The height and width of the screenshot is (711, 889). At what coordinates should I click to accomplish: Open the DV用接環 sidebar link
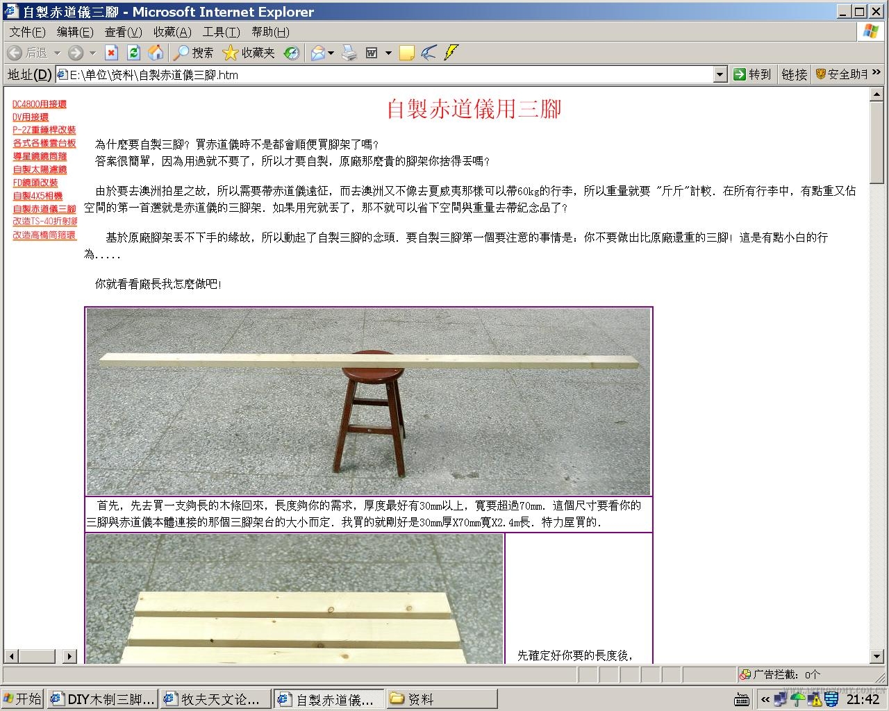(x=31, y=117)
